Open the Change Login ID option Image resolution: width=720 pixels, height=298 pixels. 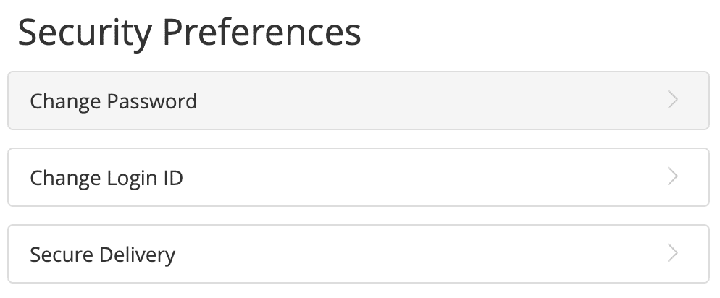[x=358, y=177]
